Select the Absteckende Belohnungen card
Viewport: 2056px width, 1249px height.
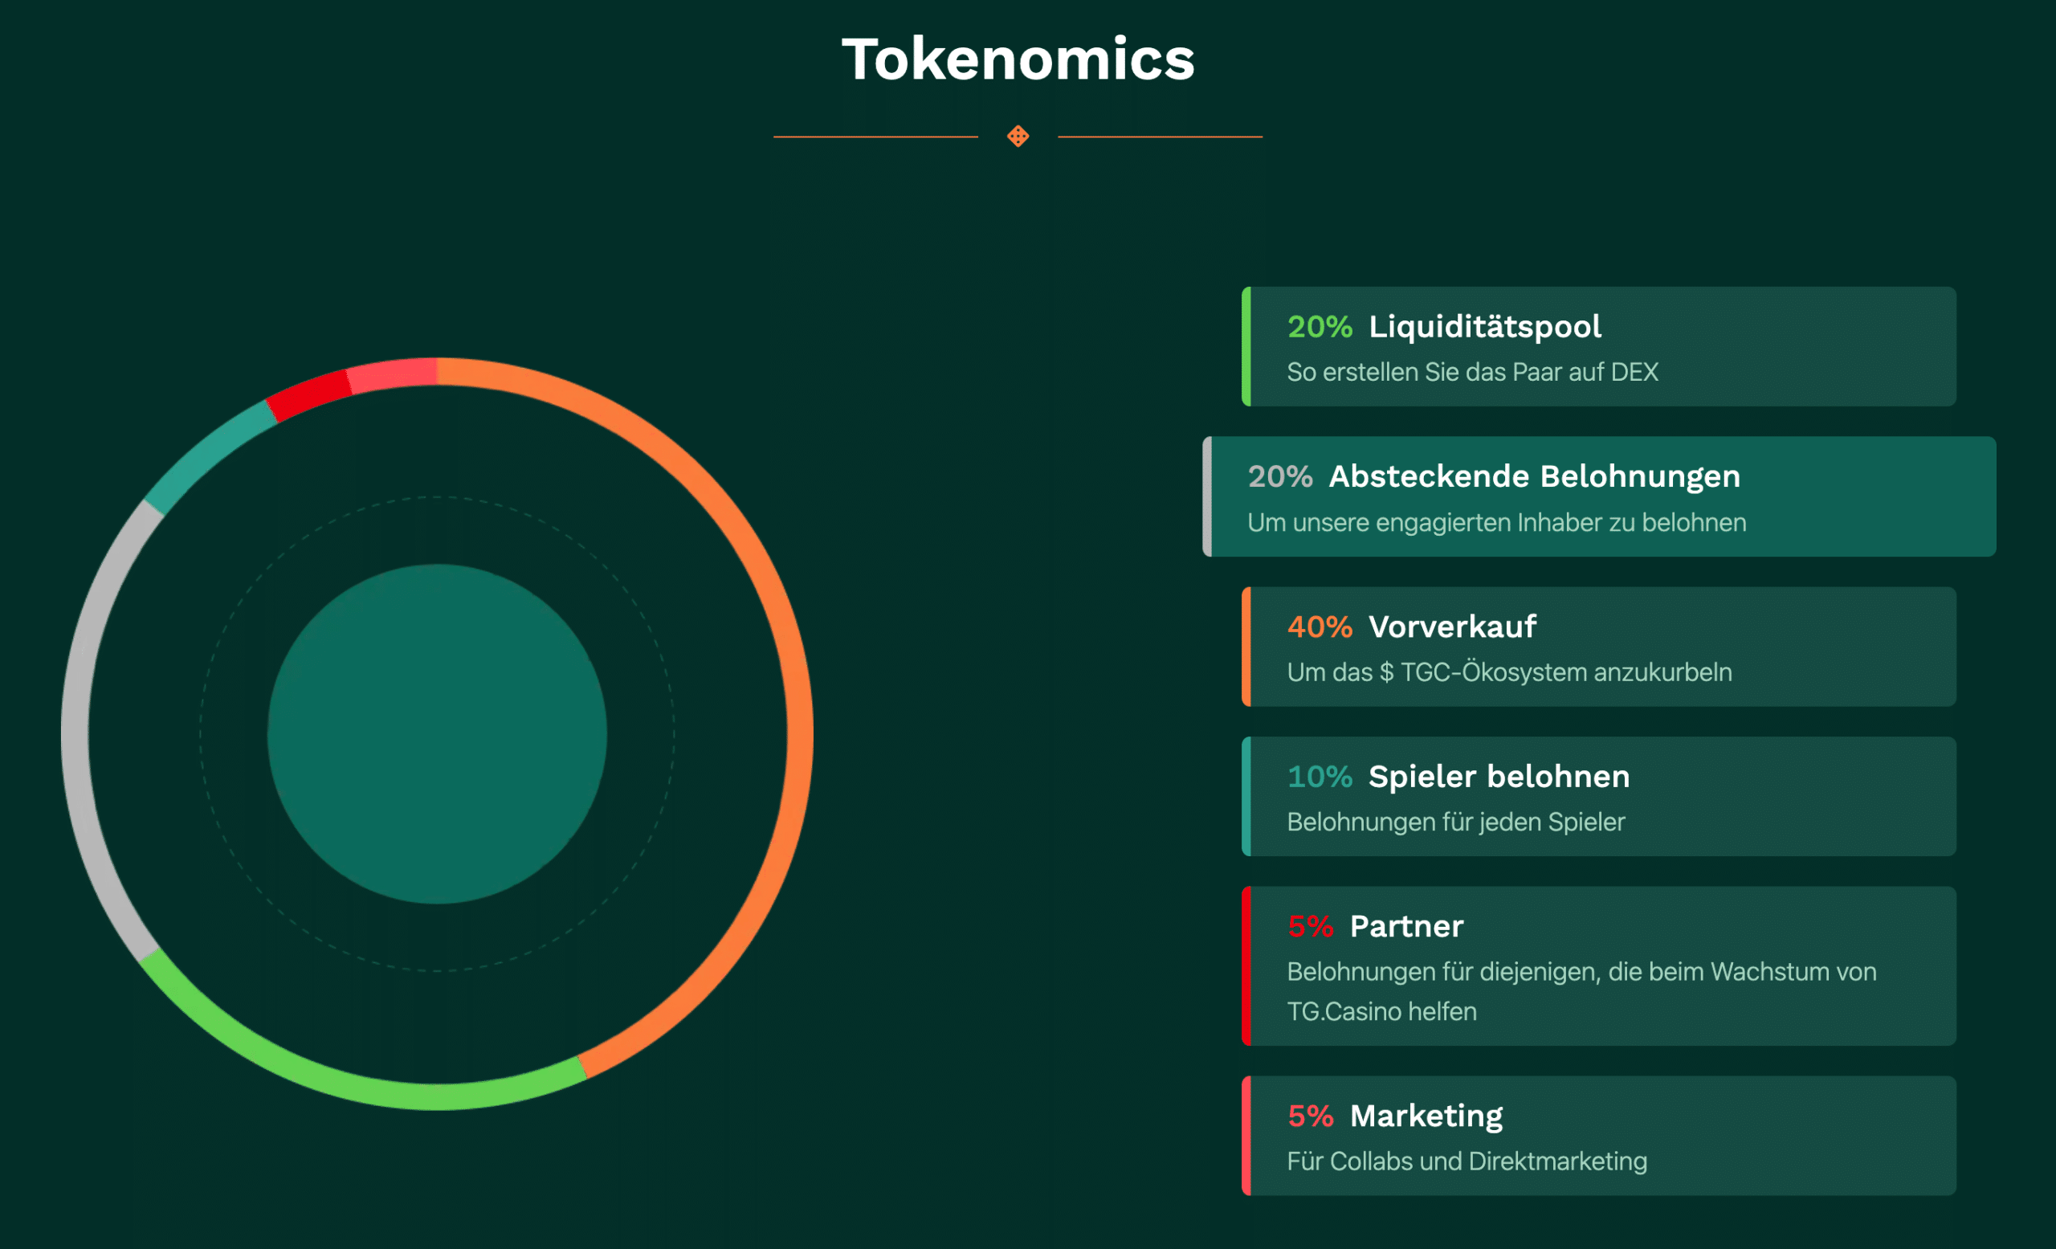click(1599, 496)
